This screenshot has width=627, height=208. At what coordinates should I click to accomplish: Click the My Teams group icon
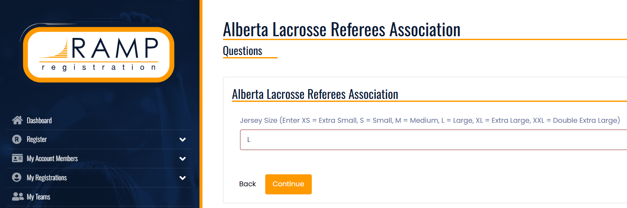(x=18, y=197)
